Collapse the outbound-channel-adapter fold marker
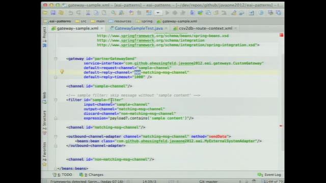 tap(56, 137)
